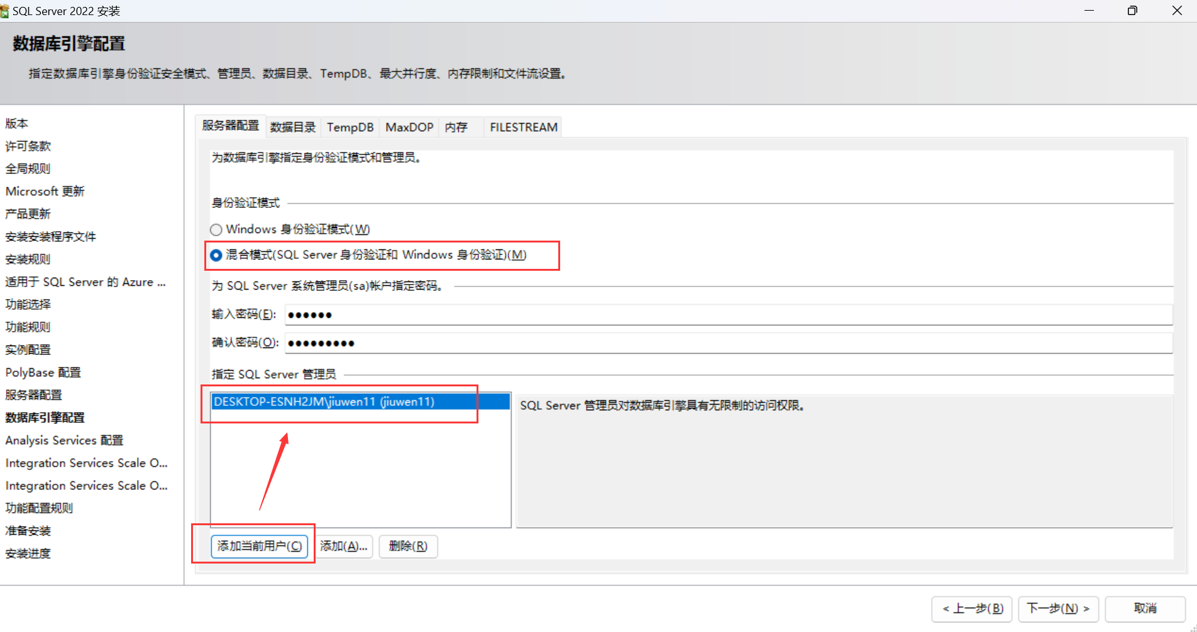Open the 数据目录 tab
1197x632 pixels.
(293, 127)
